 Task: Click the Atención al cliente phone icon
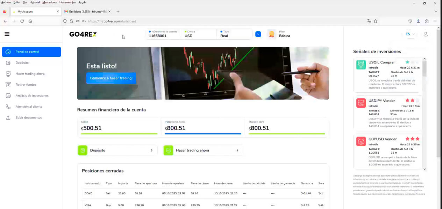click(x=8, y=107)
